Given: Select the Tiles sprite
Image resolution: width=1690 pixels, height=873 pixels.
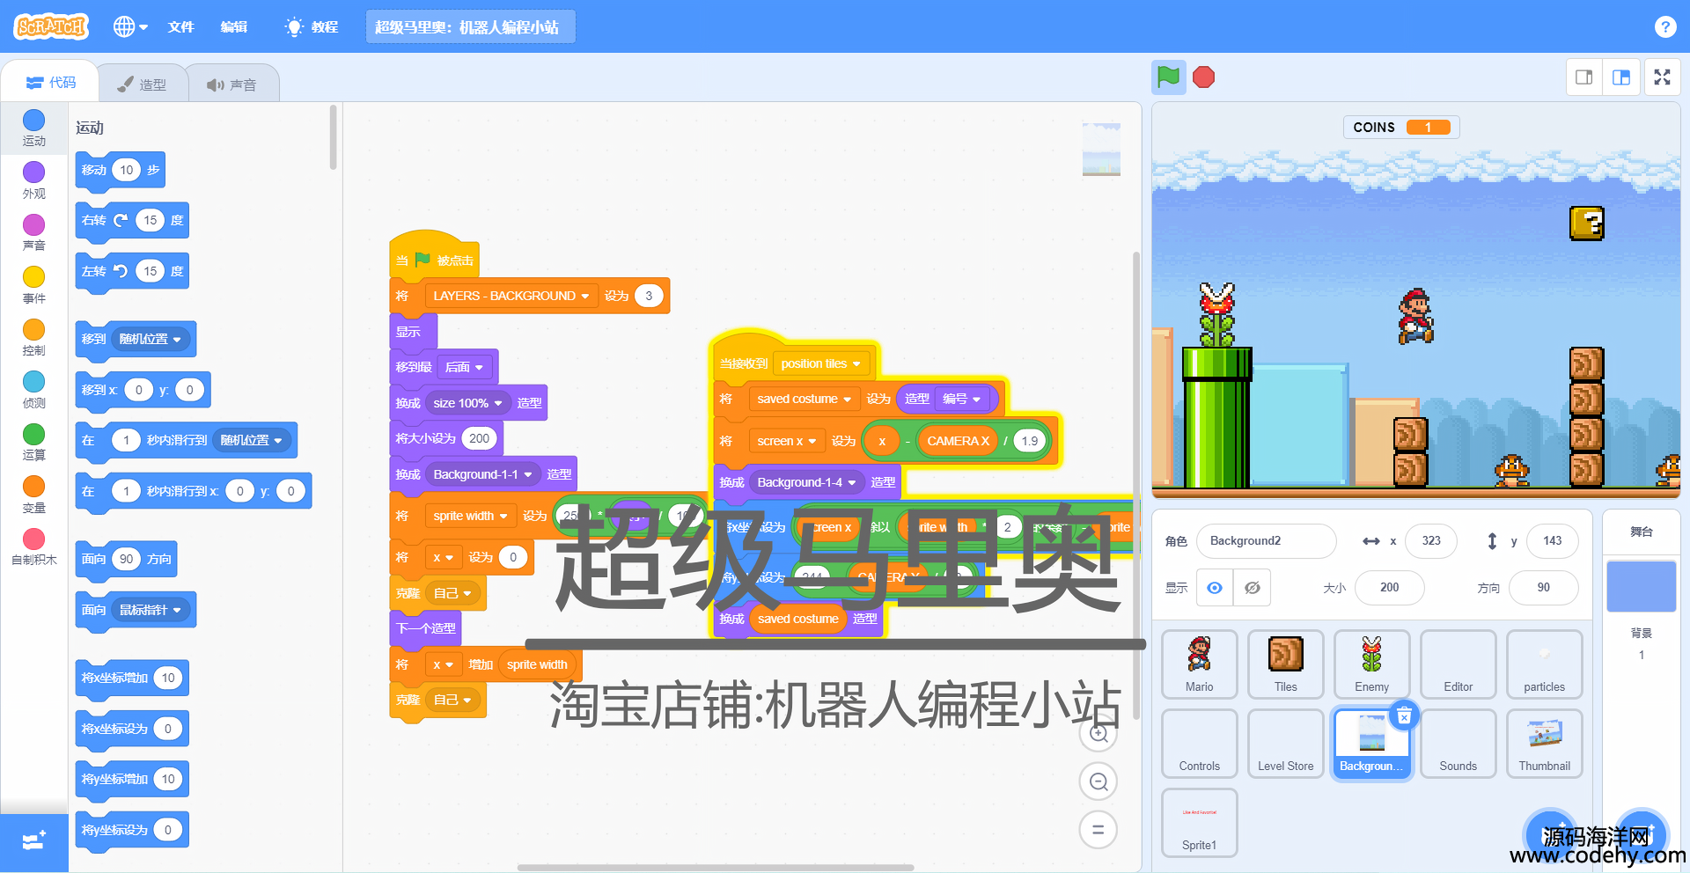Looking at the screenshot, I should coord(1285,664).
